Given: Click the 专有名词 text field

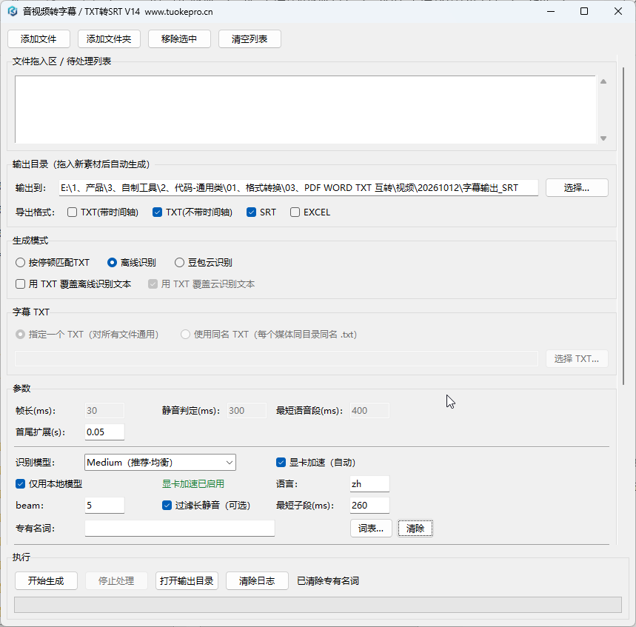Looking at the screenshot, I should (180, 528).
